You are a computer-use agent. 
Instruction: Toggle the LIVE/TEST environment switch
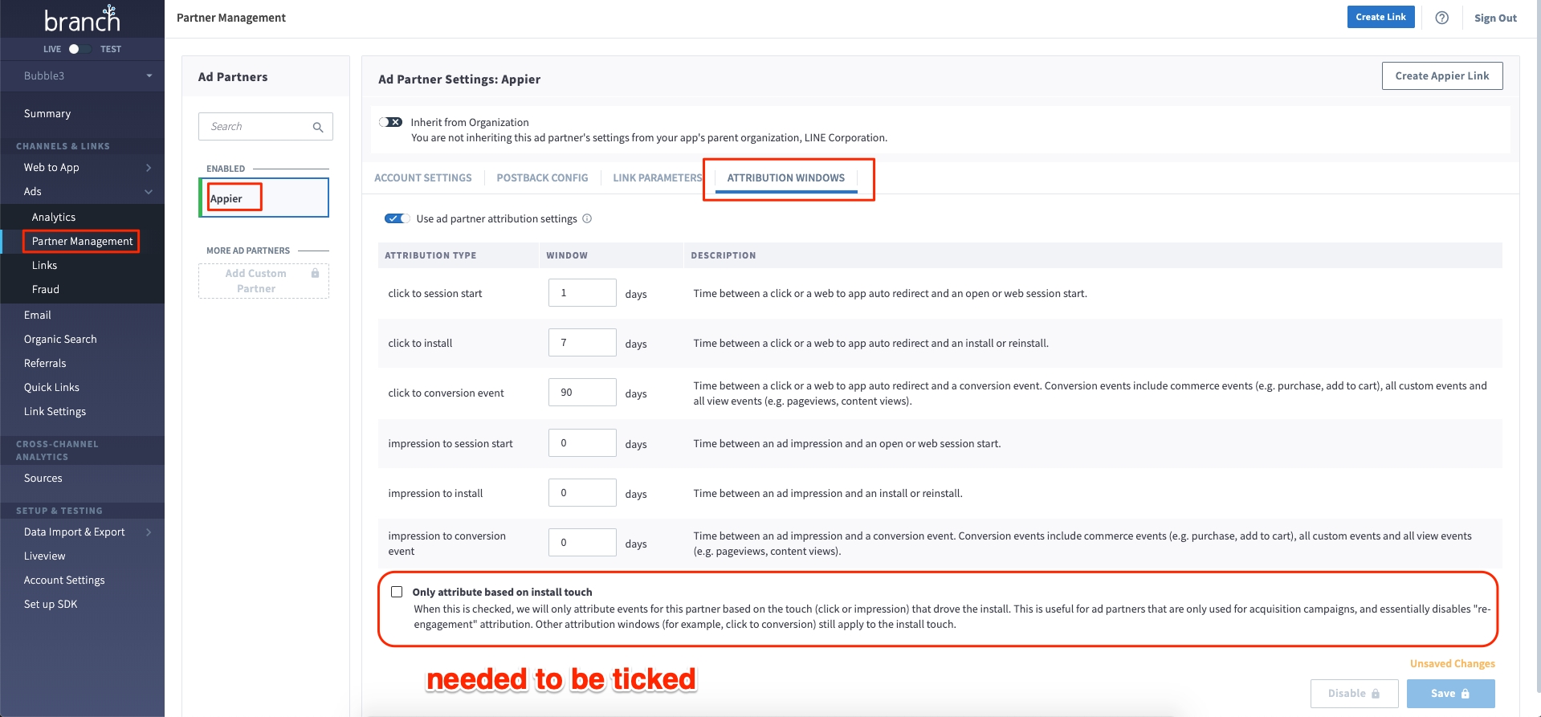pyautogui.click(x=77, y=49)
